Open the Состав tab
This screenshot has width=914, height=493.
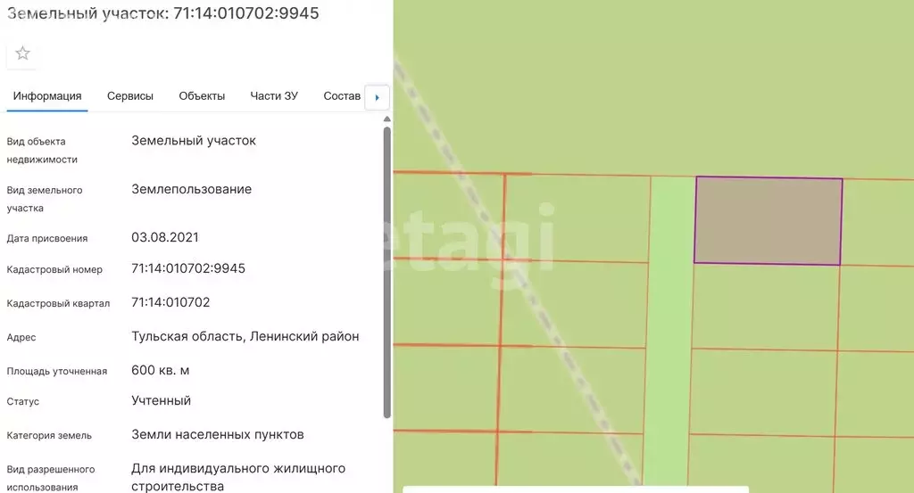click(342, 96)
